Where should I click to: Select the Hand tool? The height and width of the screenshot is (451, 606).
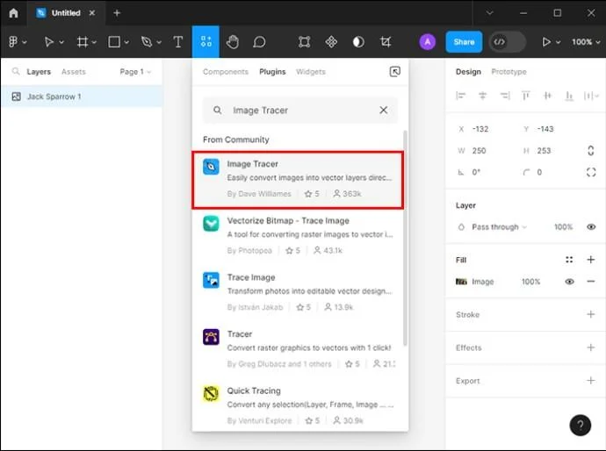232,42
